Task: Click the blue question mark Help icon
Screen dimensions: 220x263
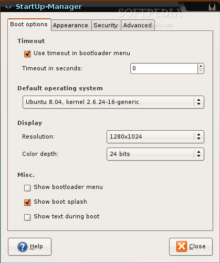Action: (x=23, y=247)
